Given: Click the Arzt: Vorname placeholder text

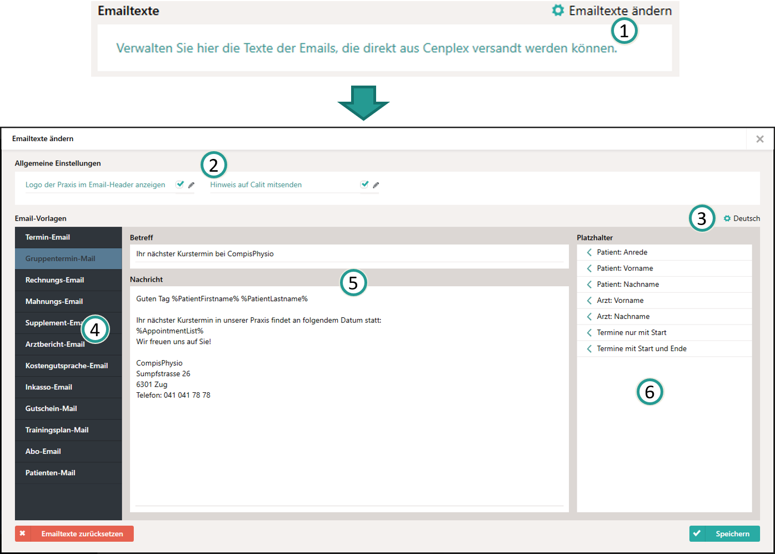Looking at the screenshot, I should (x=620, y=301).
